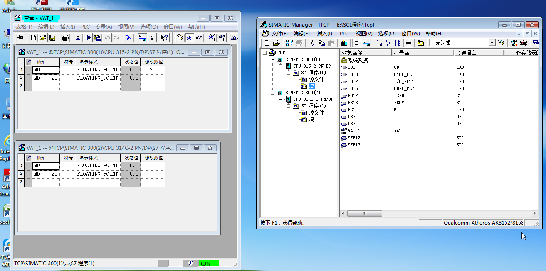Collapse CPU 314C-2 PN/DP tree node
The width and height of the screenshot is (546, 271).
[281, 99]
